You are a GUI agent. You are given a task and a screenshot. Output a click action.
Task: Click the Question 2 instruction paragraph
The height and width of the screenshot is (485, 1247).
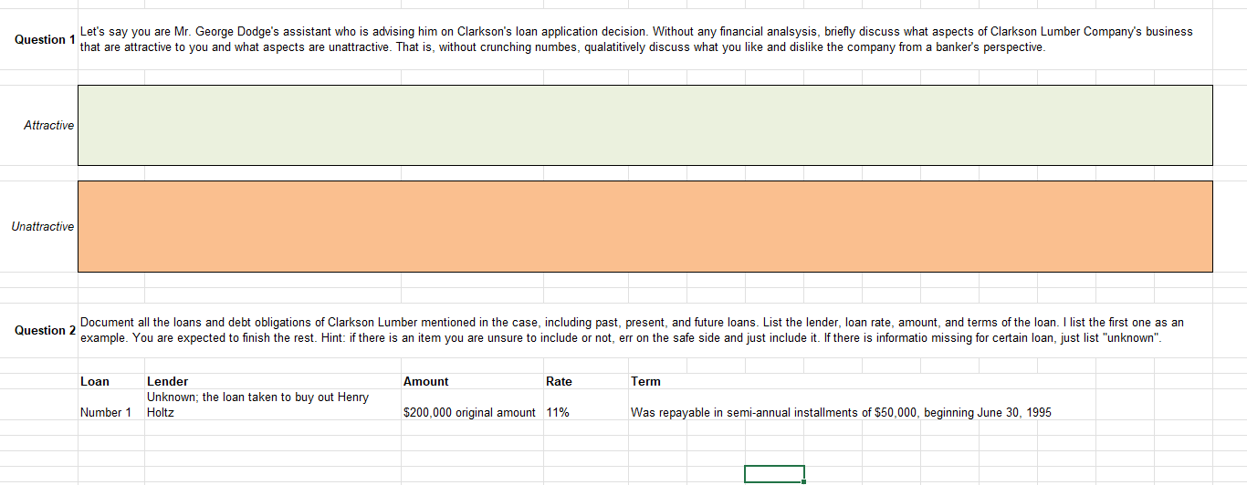[632, 330]
